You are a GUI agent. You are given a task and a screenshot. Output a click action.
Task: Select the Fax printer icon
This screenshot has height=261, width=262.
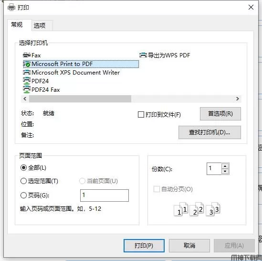click(27, 55)
